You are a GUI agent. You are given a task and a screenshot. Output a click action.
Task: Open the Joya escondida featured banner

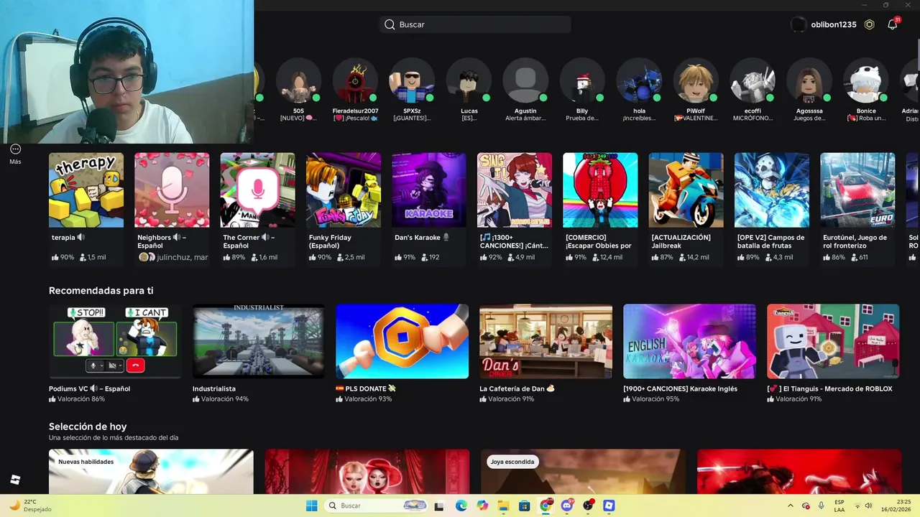(x=583, y=472)
